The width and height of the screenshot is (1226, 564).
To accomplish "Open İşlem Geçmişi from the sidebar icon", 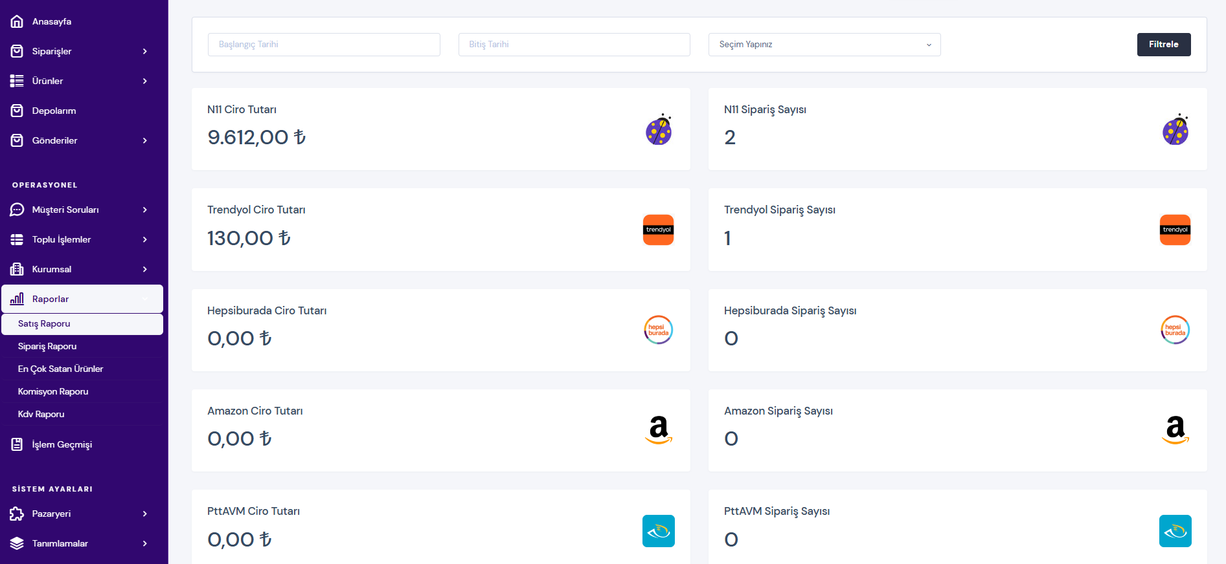I will point(17,444).
